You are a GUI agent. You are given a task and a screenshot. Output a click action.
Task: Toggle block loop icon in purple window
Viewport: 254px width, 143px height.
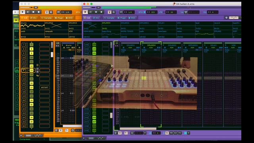[121, 12]
